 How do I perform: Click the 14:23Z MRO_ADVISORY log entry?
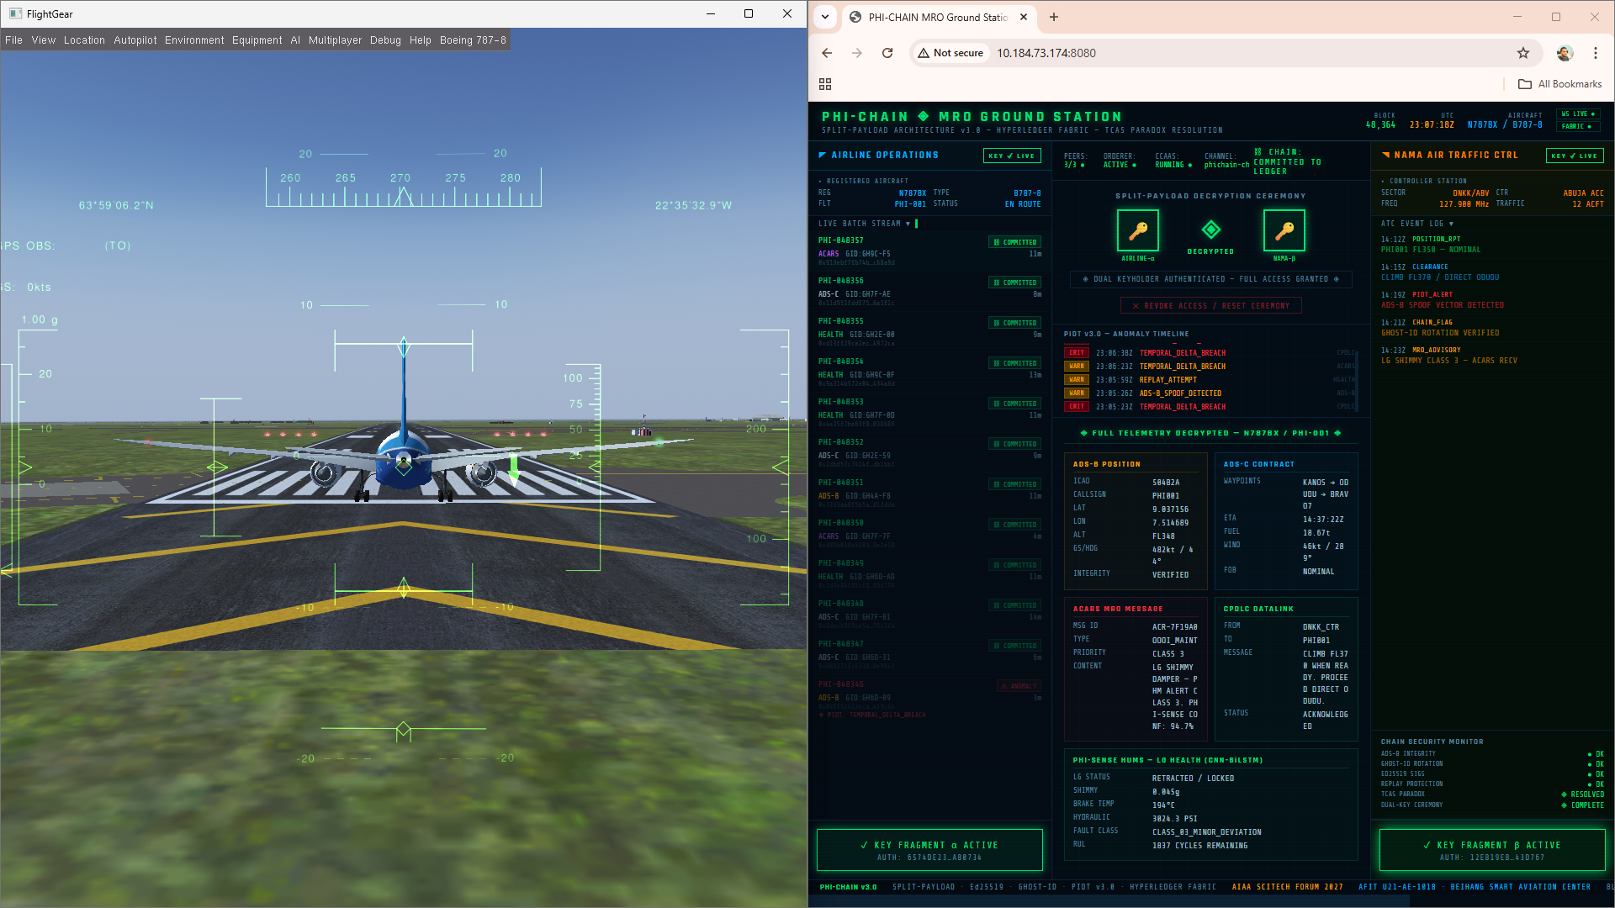(1491, 356)
